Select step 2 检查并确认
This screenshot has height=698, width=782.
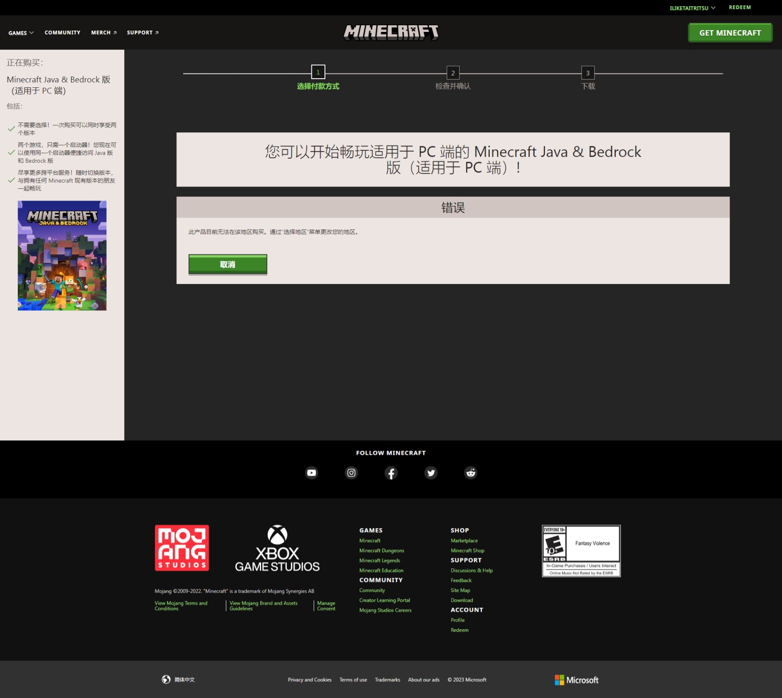pos(453,78)
